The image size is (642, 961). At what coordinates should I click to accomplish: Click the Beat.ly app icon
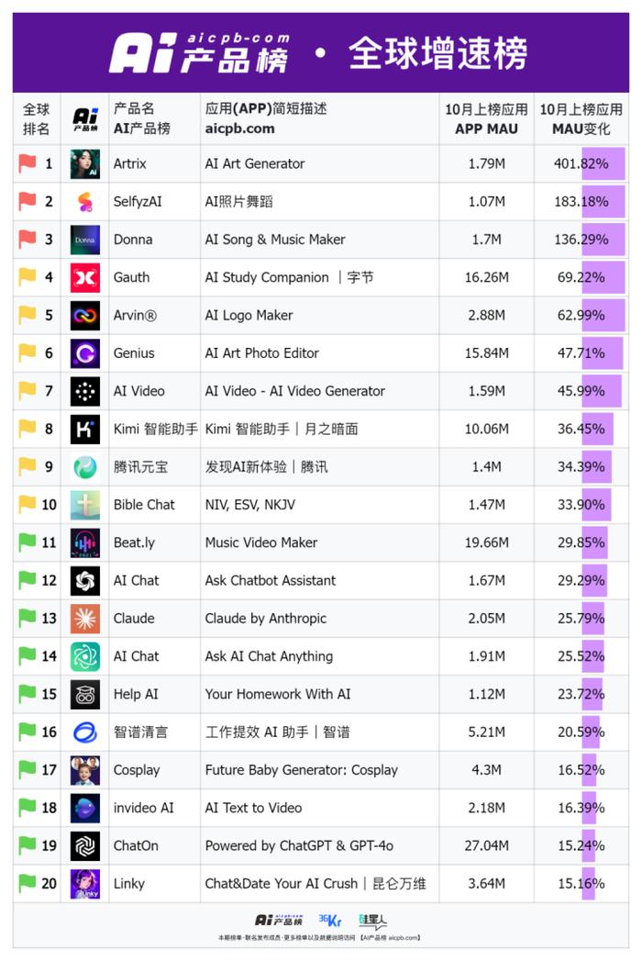85,543
